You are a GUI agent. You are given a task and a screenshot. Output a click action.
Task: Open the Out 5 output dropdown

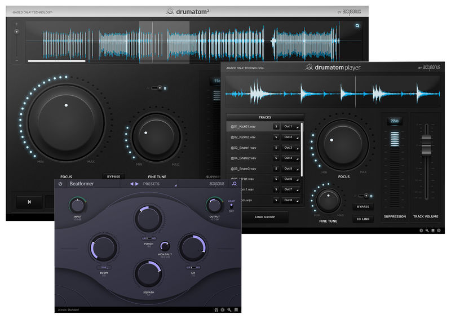[290, 169]
